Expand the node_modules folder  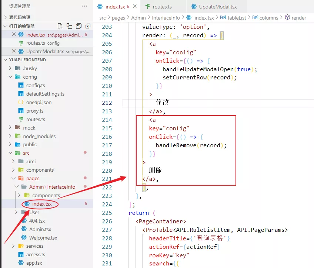click(x=10, y=136)
